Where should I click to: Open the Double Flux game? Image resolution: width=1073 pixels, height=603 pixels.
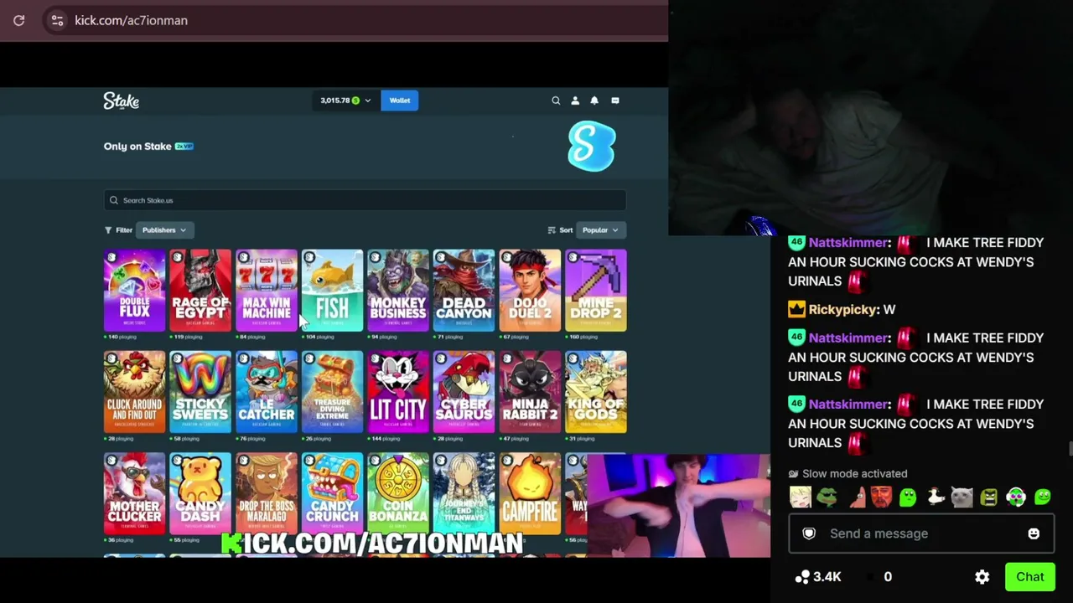[x=134, y=291]
